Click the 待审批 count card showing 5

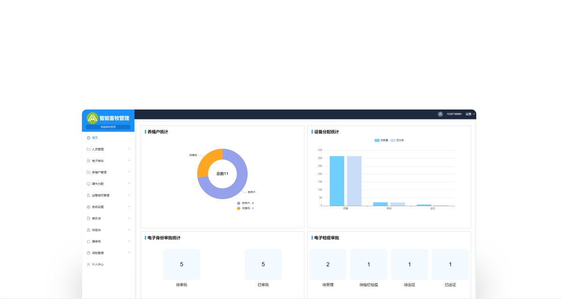pyautogui.click(x=182, y=264)
